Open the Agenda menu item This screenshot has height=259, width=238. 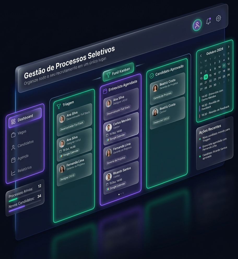coord(20,158)
